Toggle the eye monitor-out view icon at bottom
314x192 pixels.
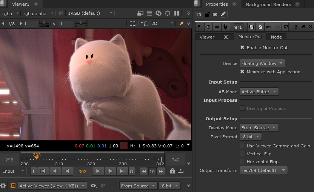(x=94, y=186)
